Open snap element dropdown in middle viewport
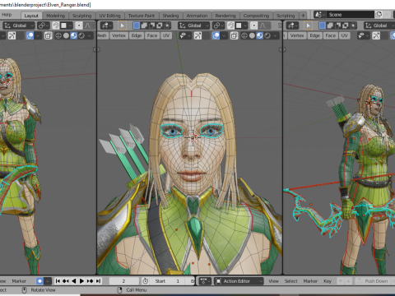The image size is (395, 296). point(242,25)
